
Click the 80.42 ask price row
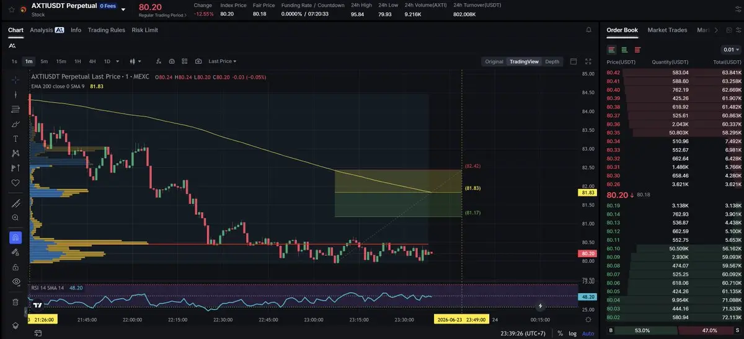673,73
